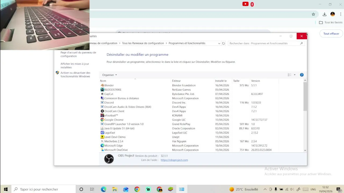Click taskbar clock 12:32
The width and height of the screenshot is (344, 193).
click(x=325, y=189)
